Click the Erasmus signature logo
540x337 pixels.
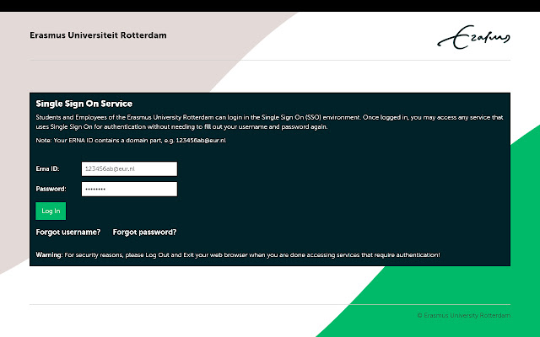tap(473, 38)
